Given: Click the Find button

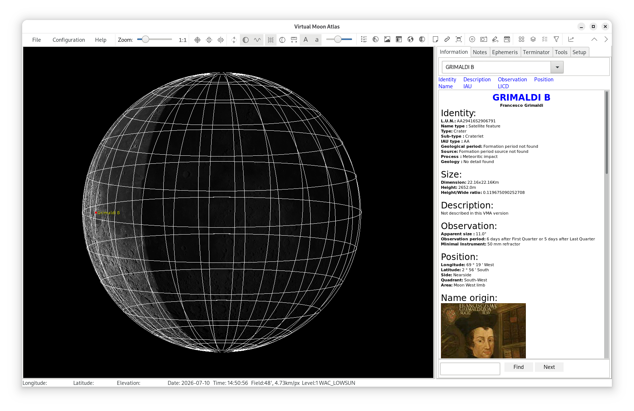Looking at the screenshot, I should coord(519,367).
